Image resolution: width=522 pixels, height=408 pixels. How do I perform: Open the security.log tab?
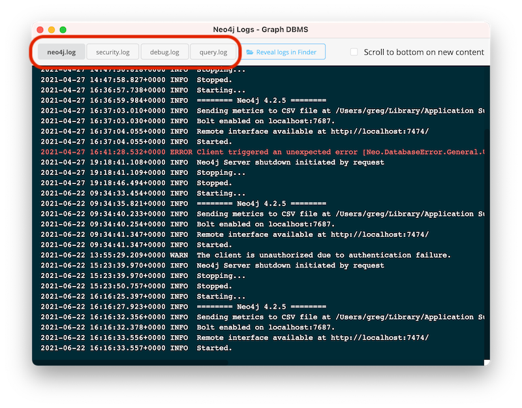pyautogui.click(x=113, y=52)
